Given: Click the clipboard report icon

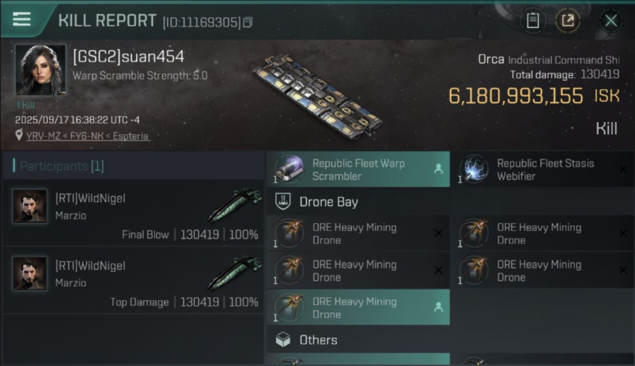Looking at the screenshot, I should click(x=532, y=20).
